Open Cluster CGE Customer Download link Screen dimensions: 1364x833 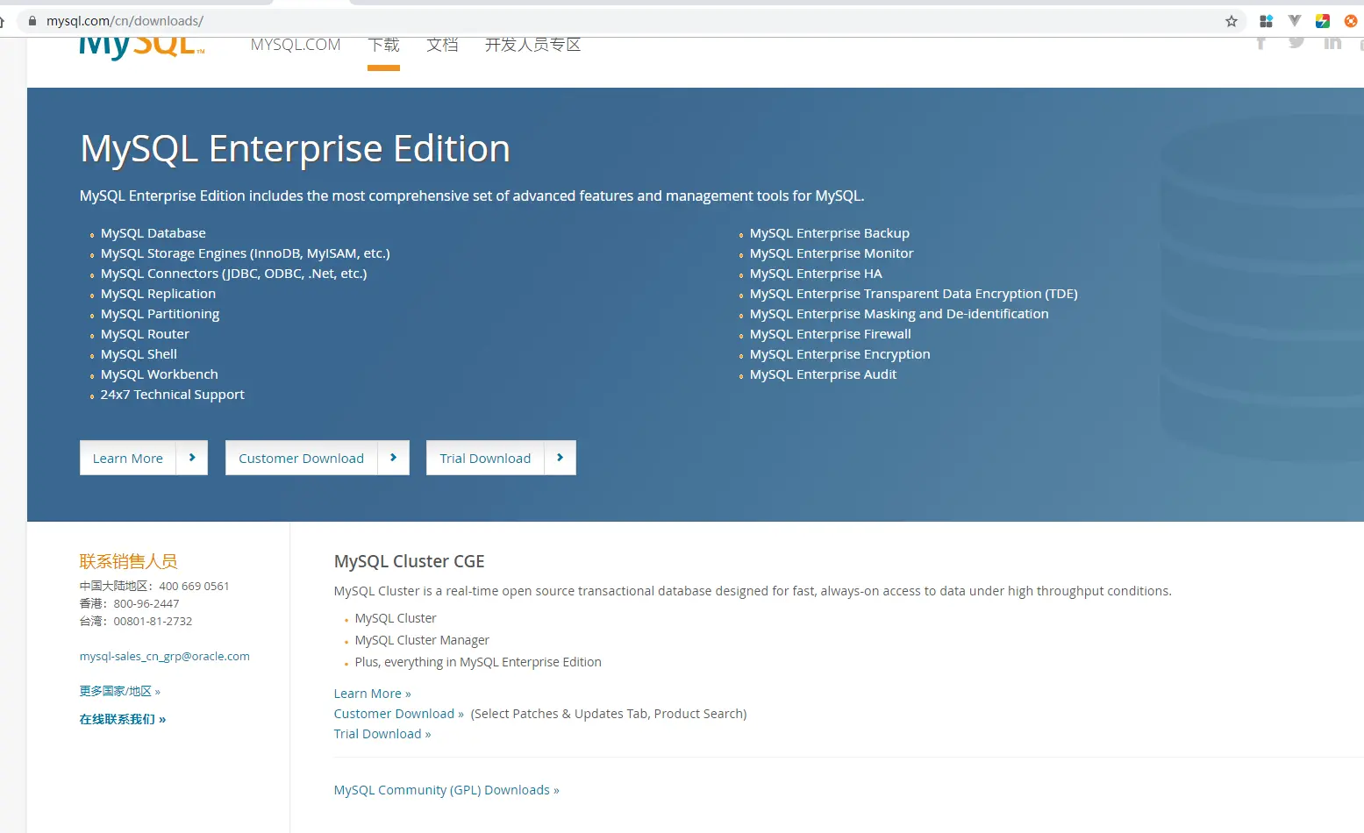click(x=398, y=714)
